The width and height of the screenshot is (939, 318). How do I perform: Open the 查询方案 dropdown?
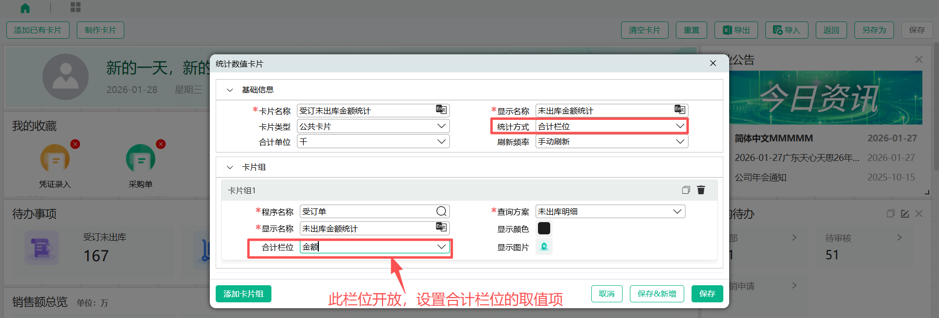[x=677, y=212]
